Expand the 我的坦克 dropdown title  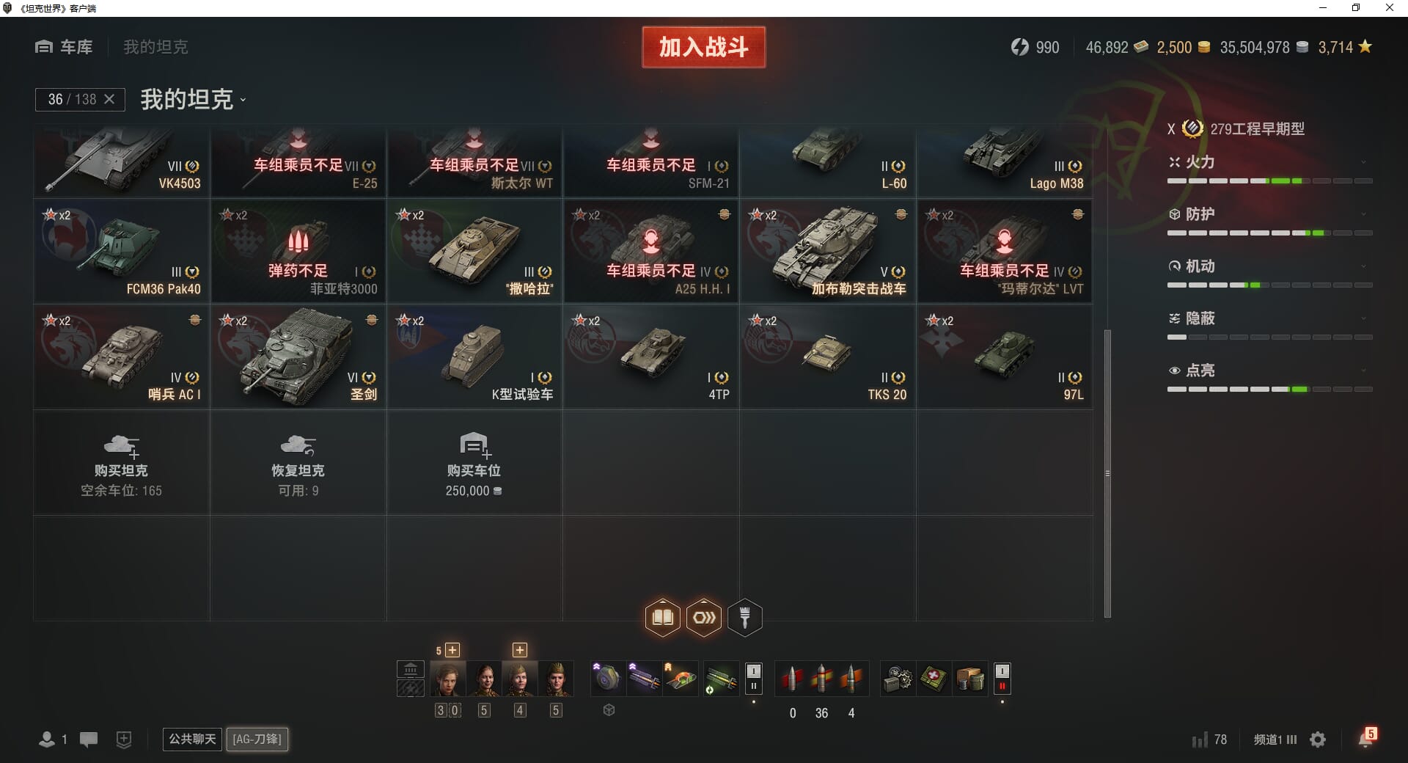pyautogui.click(x=193, y=99)
